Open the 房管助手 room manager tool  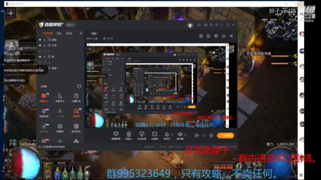click(x=60, y=98)
